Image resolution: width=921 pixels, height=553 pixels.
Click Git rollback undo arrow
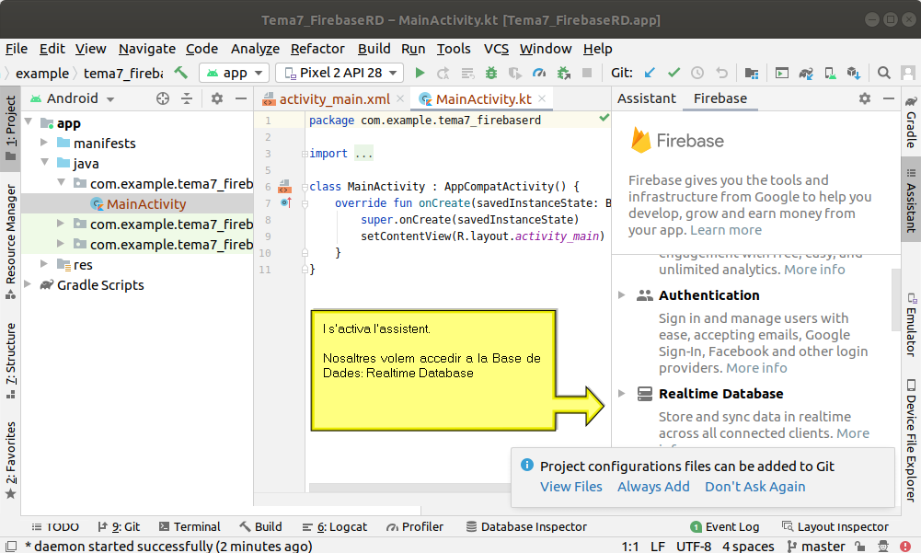pos(721,73)
